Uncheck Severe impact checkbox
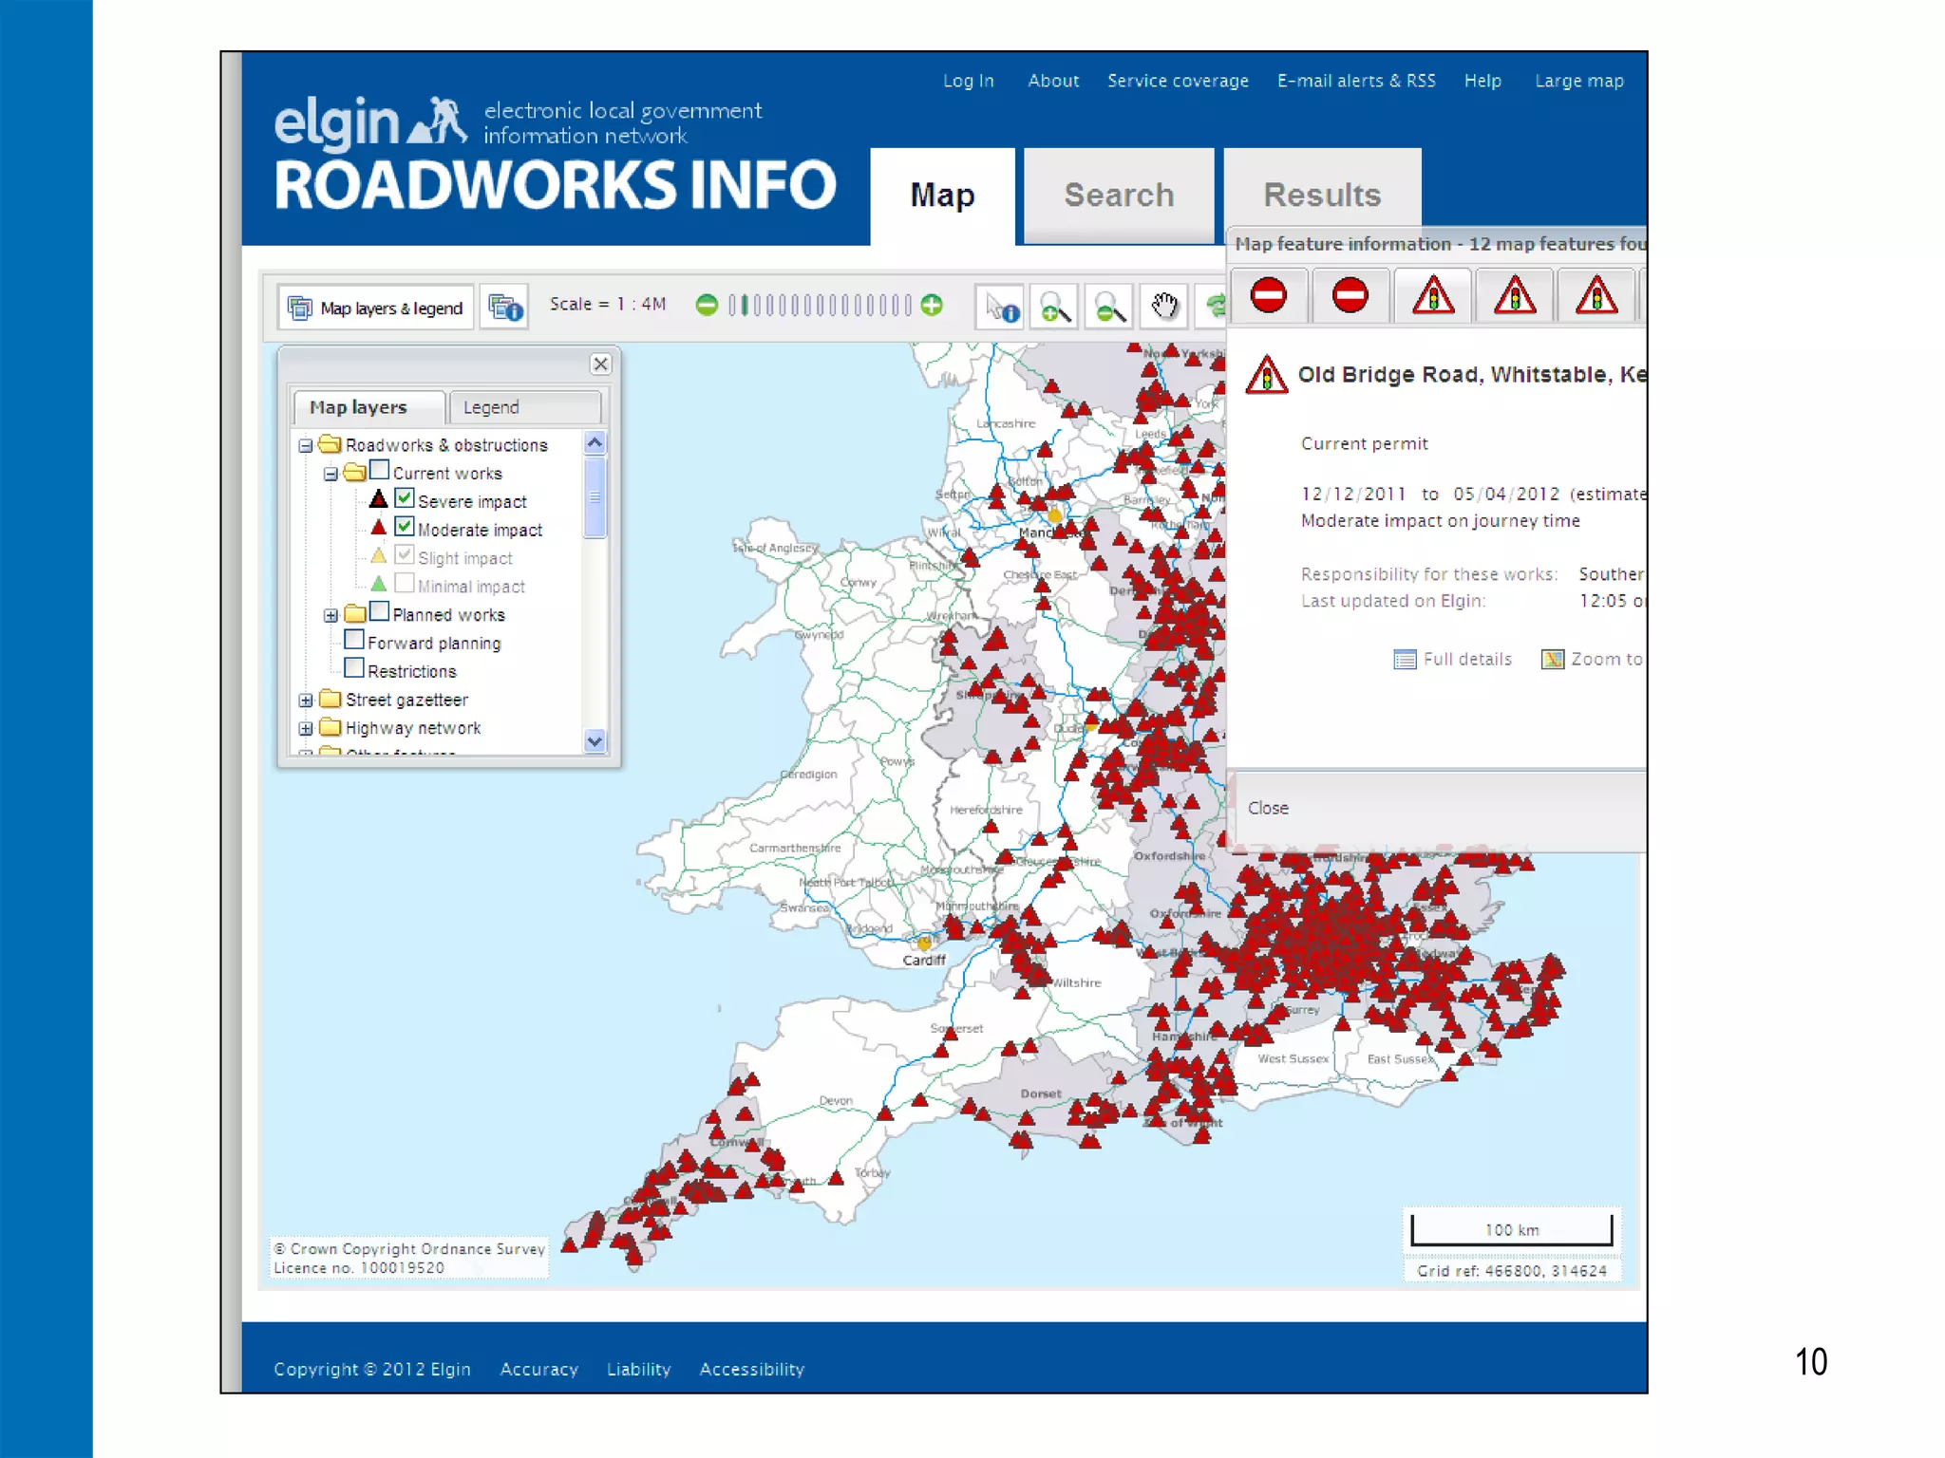Image resolution: width=1945 pixels, height=1458 pixels. click(x=405, y=498)
